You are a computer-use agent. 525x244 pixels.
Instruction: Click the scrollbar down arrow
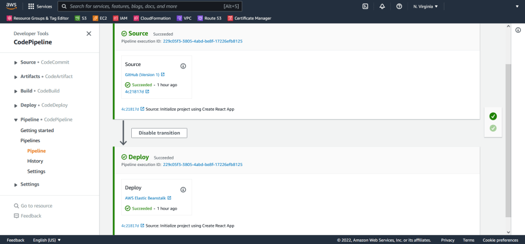(x=508, y=232)
